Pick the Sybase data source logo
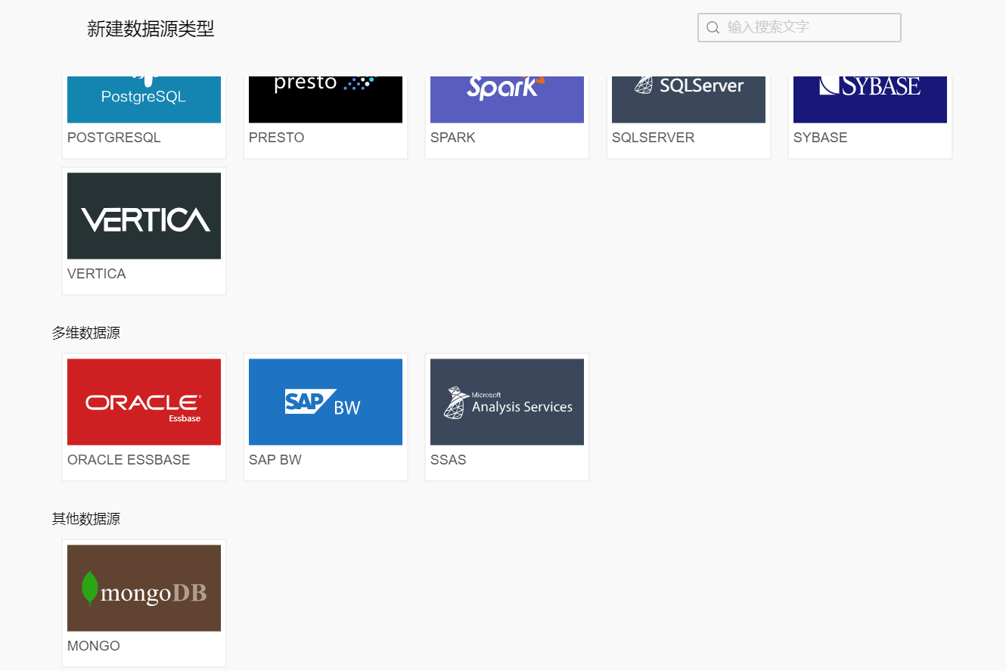The image size is (1006, 671). [870, 100]
